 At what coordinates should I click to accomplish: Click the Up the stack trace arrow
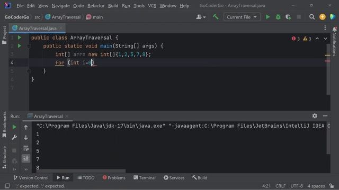(x=26, y=127)
